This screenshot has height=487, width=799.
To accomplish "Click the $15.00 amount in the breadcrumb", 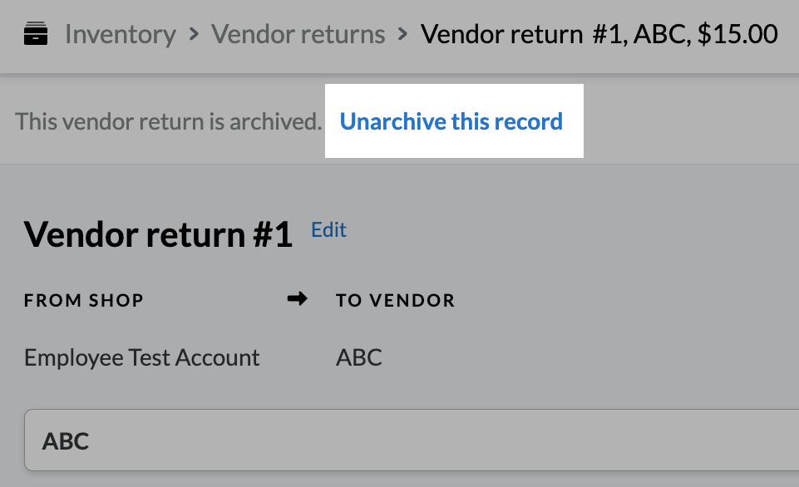I will tap(737, 35).
